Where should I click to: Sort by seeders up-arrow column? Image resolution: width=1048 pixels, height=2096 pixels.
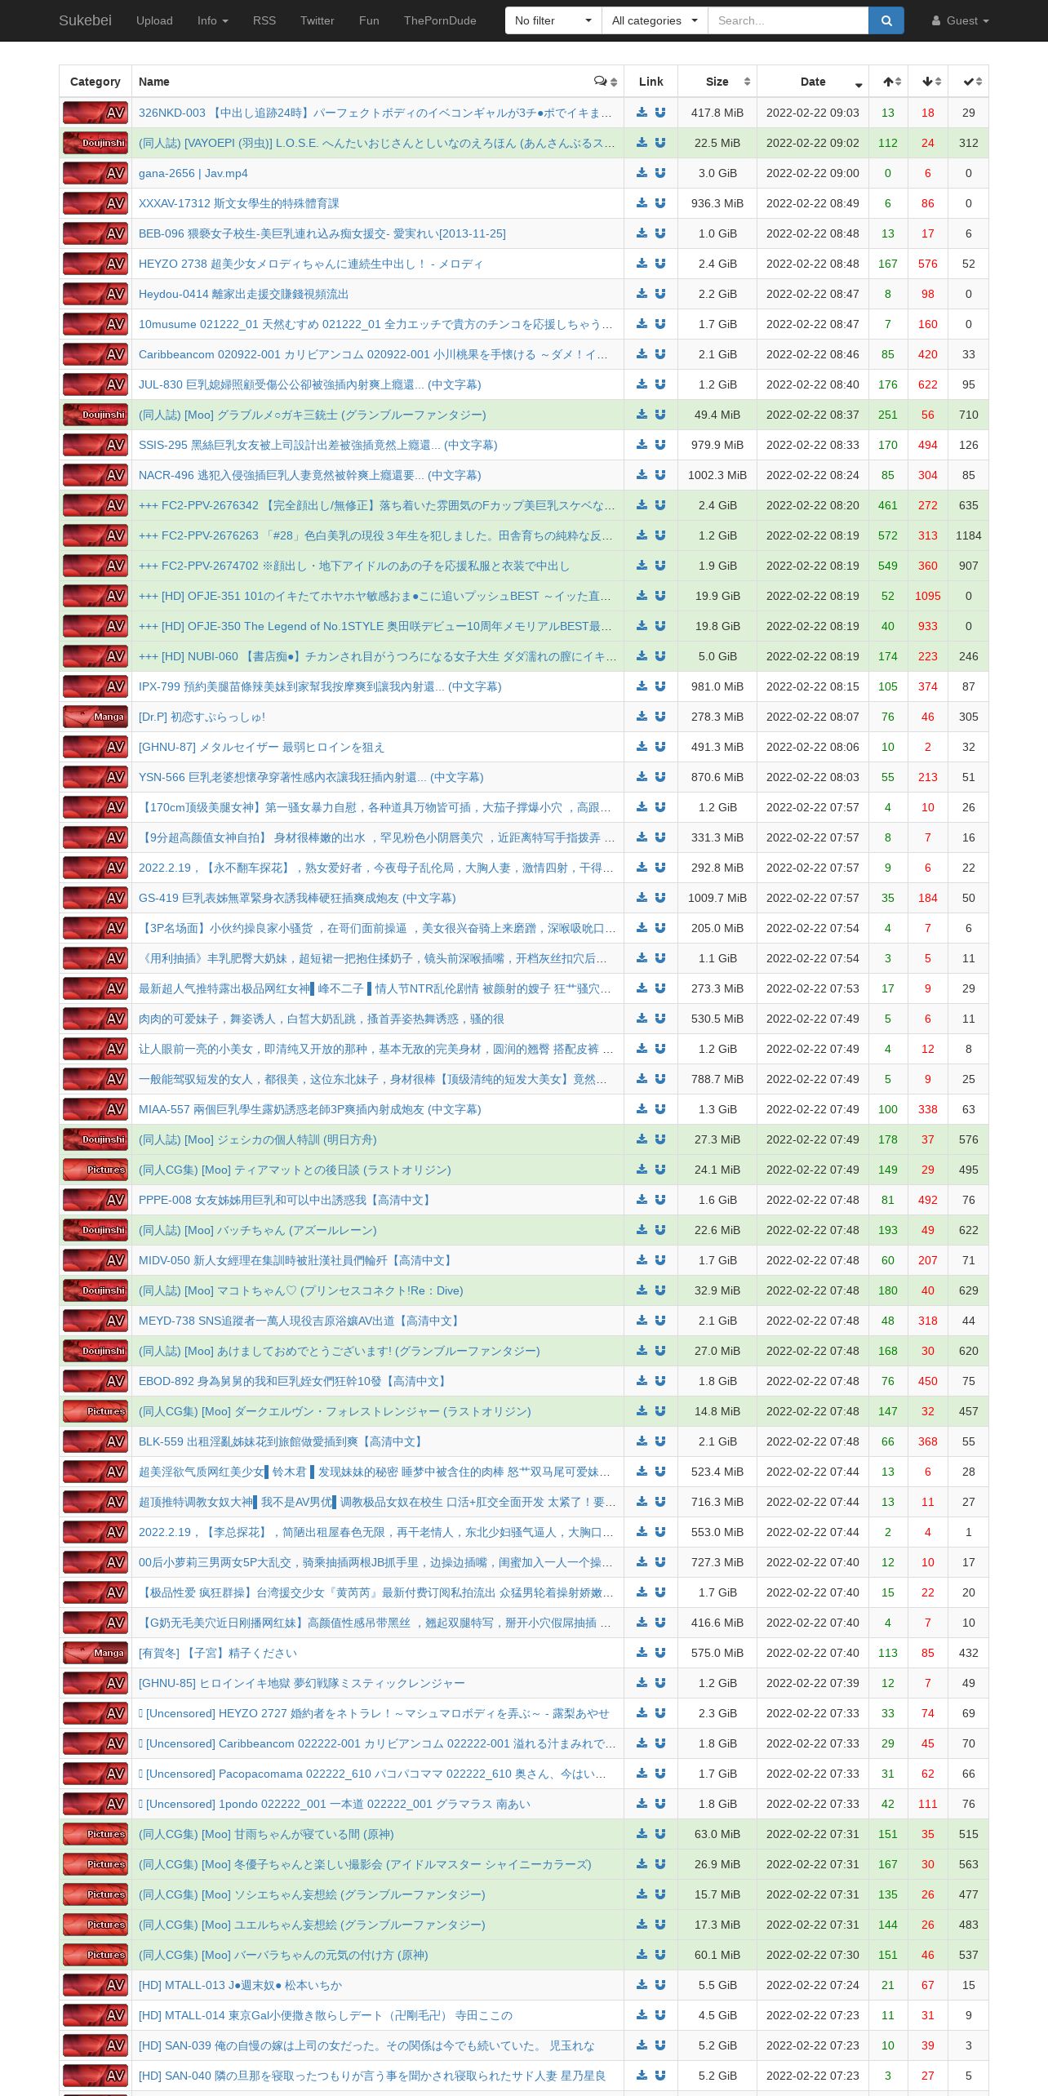pyautogui.click(x=888, y=82)
